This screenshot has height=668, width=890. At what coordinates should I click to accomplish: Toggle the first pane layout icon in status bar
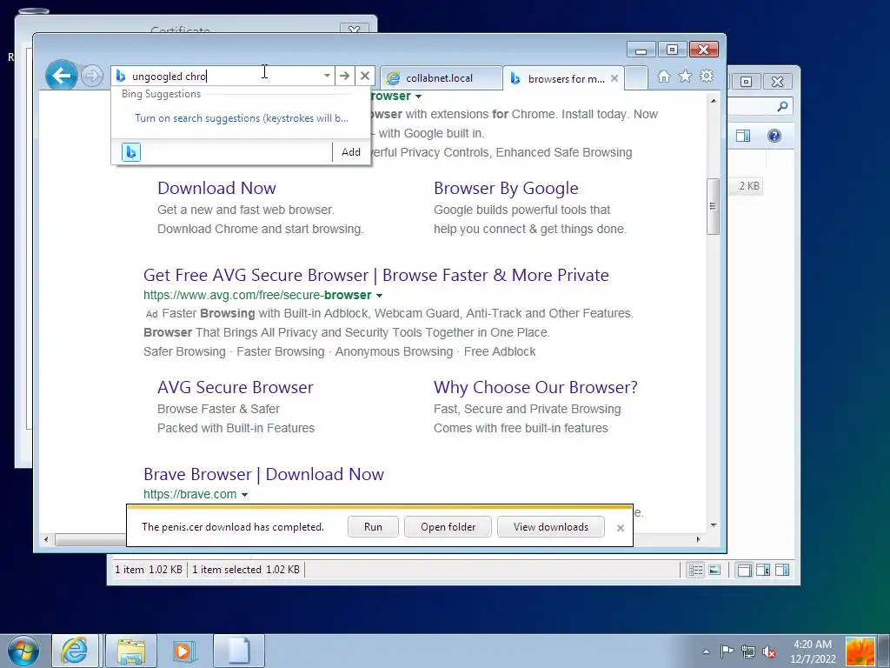click(x=744, y=570)
